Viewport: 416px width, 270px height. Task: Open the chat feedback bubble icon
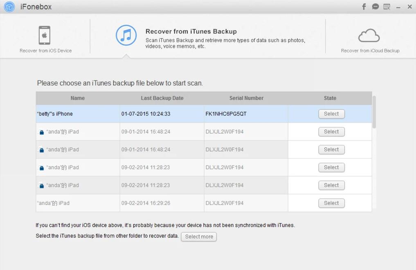tap(375, 7)
